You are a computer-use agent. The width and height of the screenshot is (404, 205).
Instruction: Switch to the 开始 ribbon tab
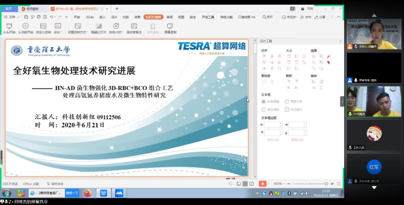(x=77, y=17)
